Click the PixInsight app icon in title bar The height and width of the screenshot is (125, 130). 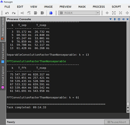(x=2, y=2)
